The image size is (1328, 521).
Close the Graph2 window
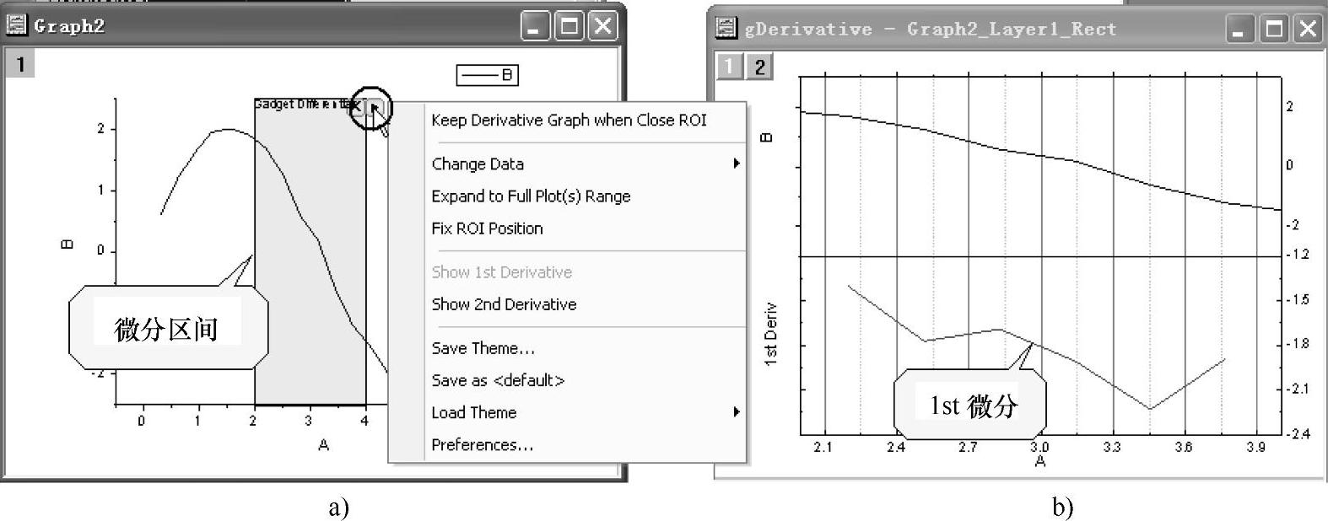[x=602, y=26]
